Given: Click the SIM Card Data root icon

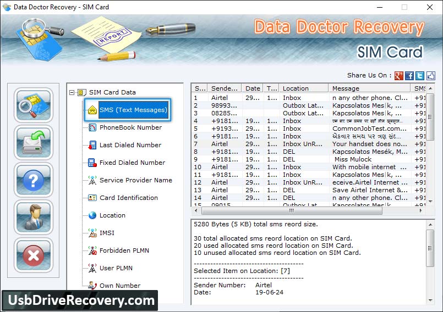Looking at the screenshot, I should pyautogui.click(x=81, y=92).
